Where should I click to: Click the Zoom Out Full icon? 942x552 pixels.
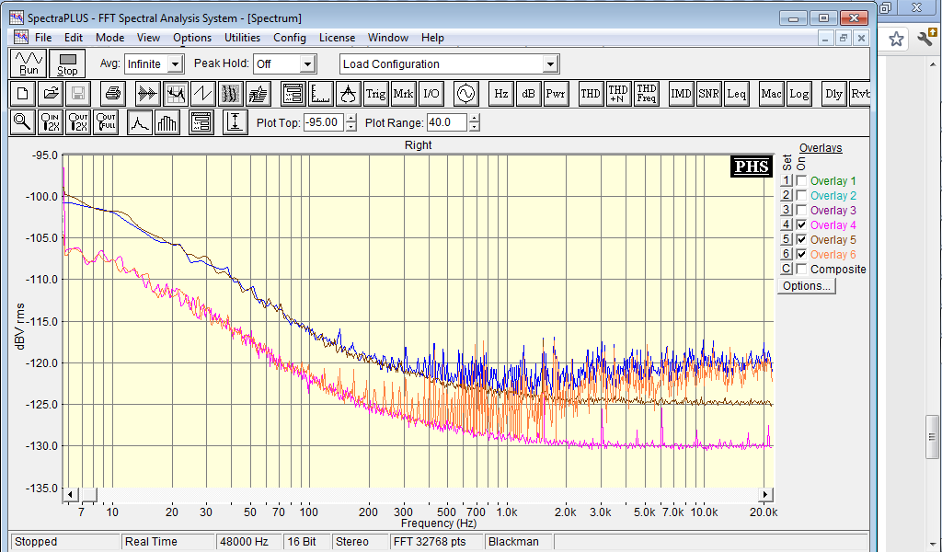click(x=107, y=121)
